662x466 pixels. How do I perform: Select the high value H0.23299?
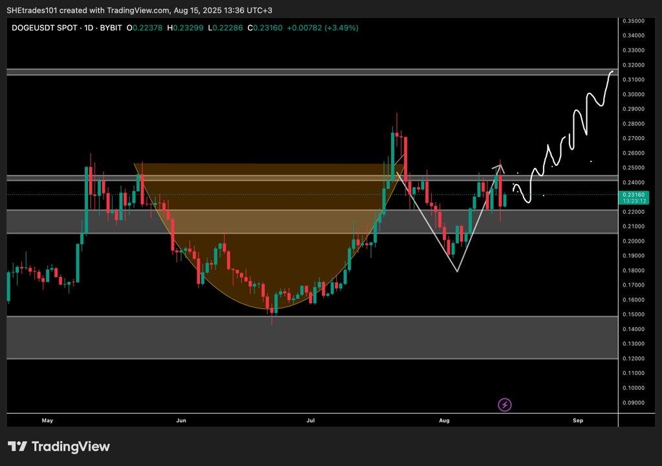[x=186, y=28]
